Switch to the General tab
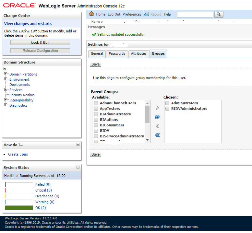The image size is (252, 233). tap(97, 54)
